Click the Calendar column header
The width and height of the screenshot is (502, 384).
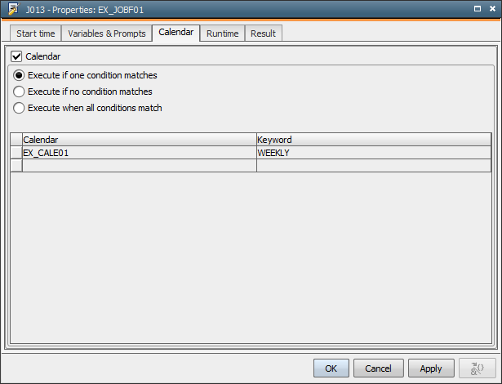point(139,140)
